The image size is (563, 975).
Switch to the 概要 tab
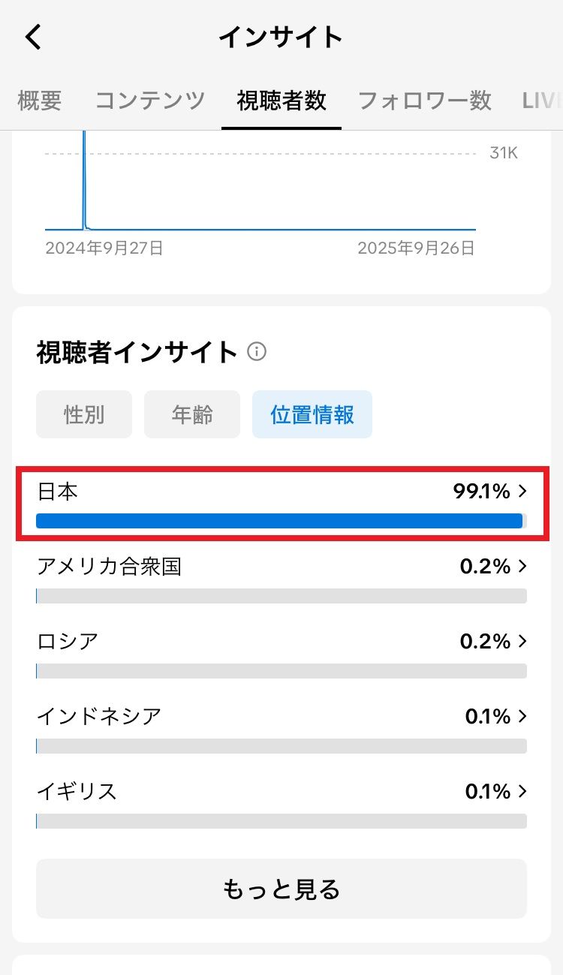coord(40,101)
